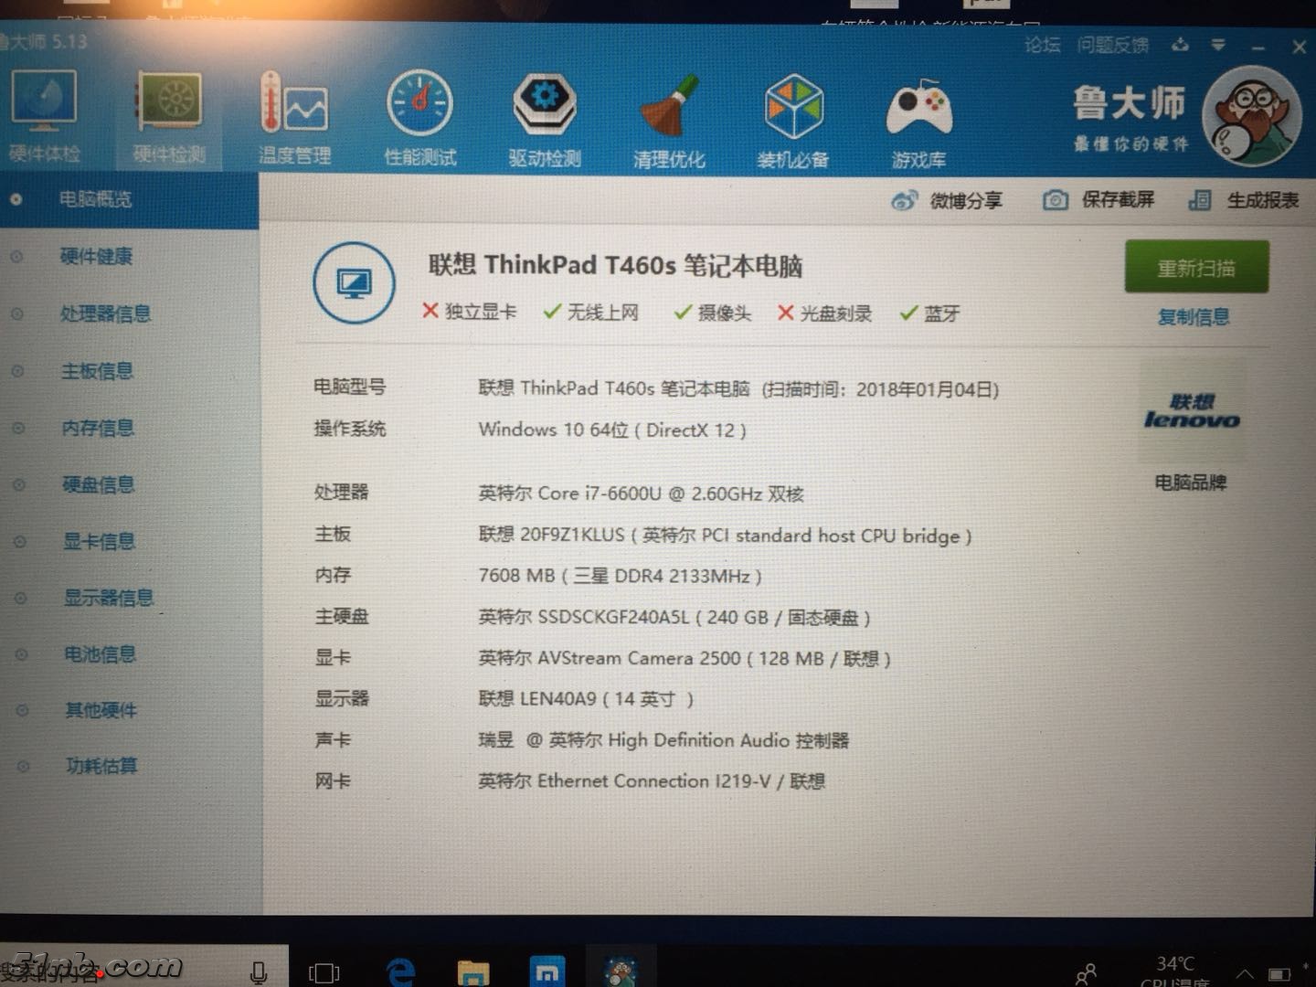Image resolution: width=1316 pixels, height=987 pixels.
Task: Click the 问题反馈 feedback link
Action: [x=1112, y=45]
